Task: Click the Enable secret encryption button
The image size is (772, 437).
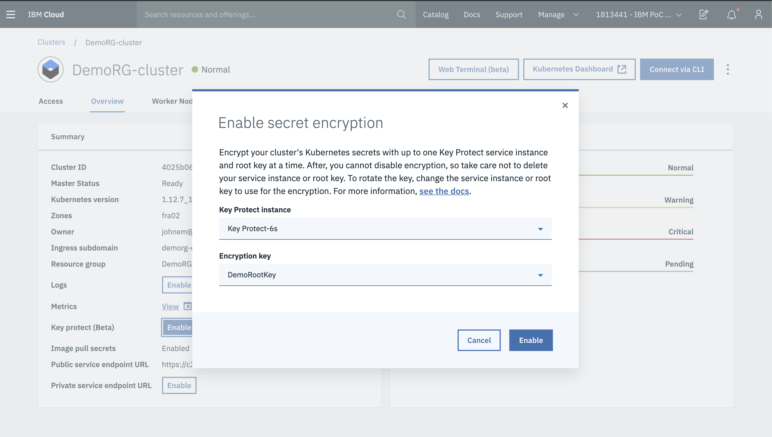Action: pos(531,340)
